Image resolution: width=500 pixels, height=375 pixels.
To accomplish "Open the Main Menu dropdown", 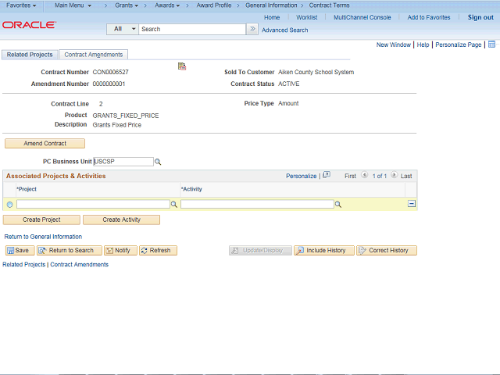I will [x=73, y=5].
